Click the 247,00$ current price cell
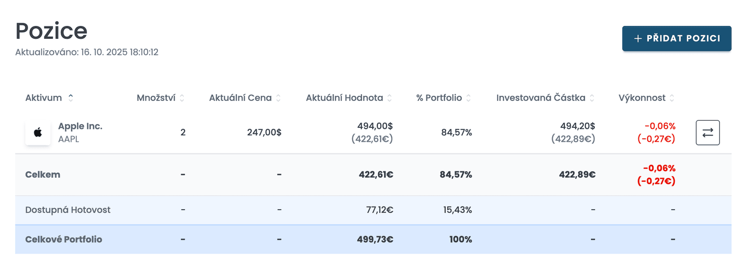This screenshot has height=264, width=748. [x=264, y=133]
